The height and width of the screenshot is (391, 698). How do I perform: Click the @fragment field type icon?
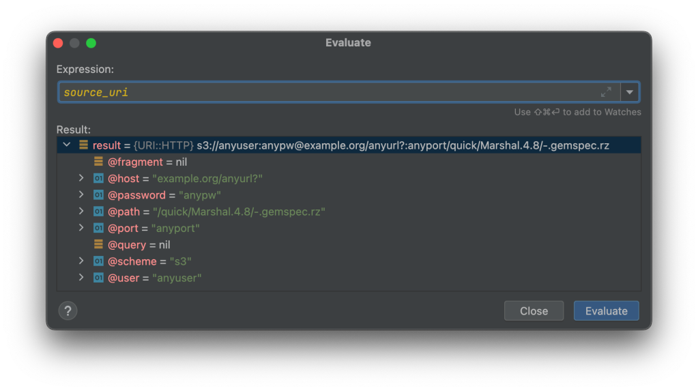(98, 162)
